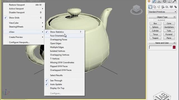Select T-Vertices check
Screen dimensions: 179x100
click(64, 59)
